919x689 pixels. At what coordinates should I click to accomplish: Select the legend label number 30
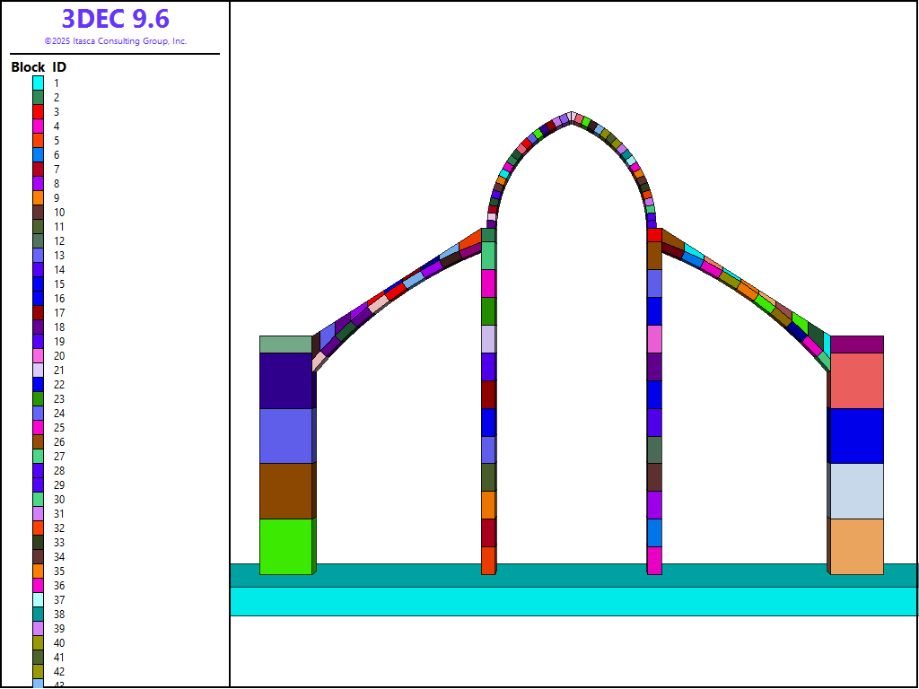(58, 499)
